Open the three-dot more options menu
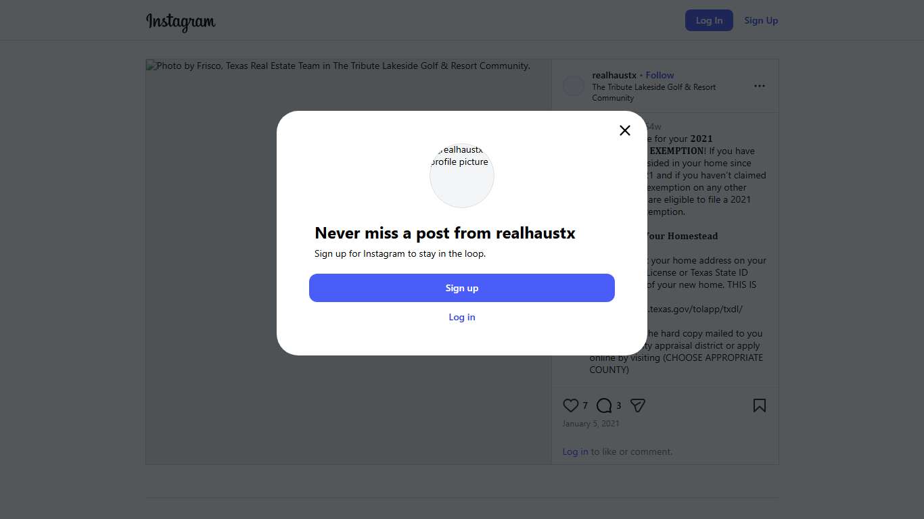 coord(759,86)
